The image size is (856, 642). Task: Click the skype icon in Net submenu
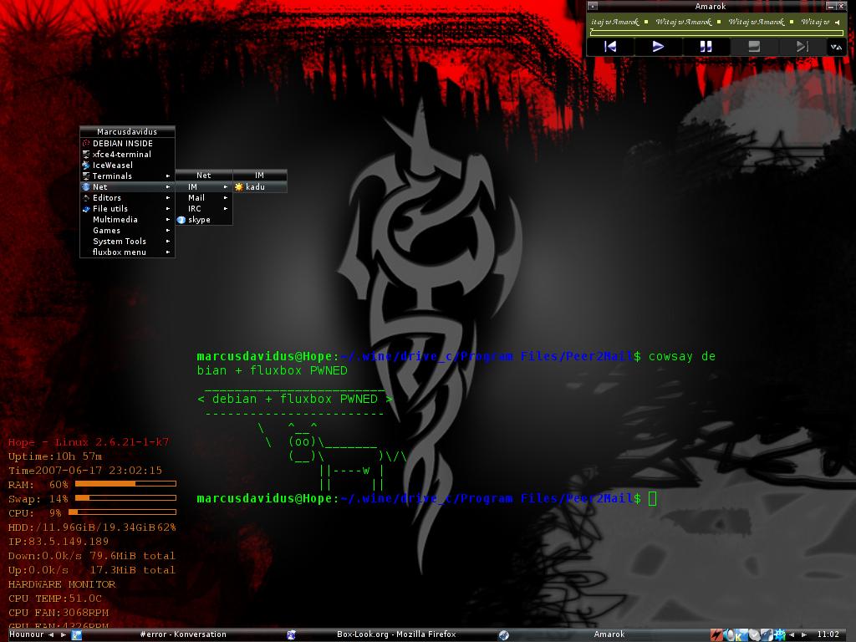pos(181,220)
